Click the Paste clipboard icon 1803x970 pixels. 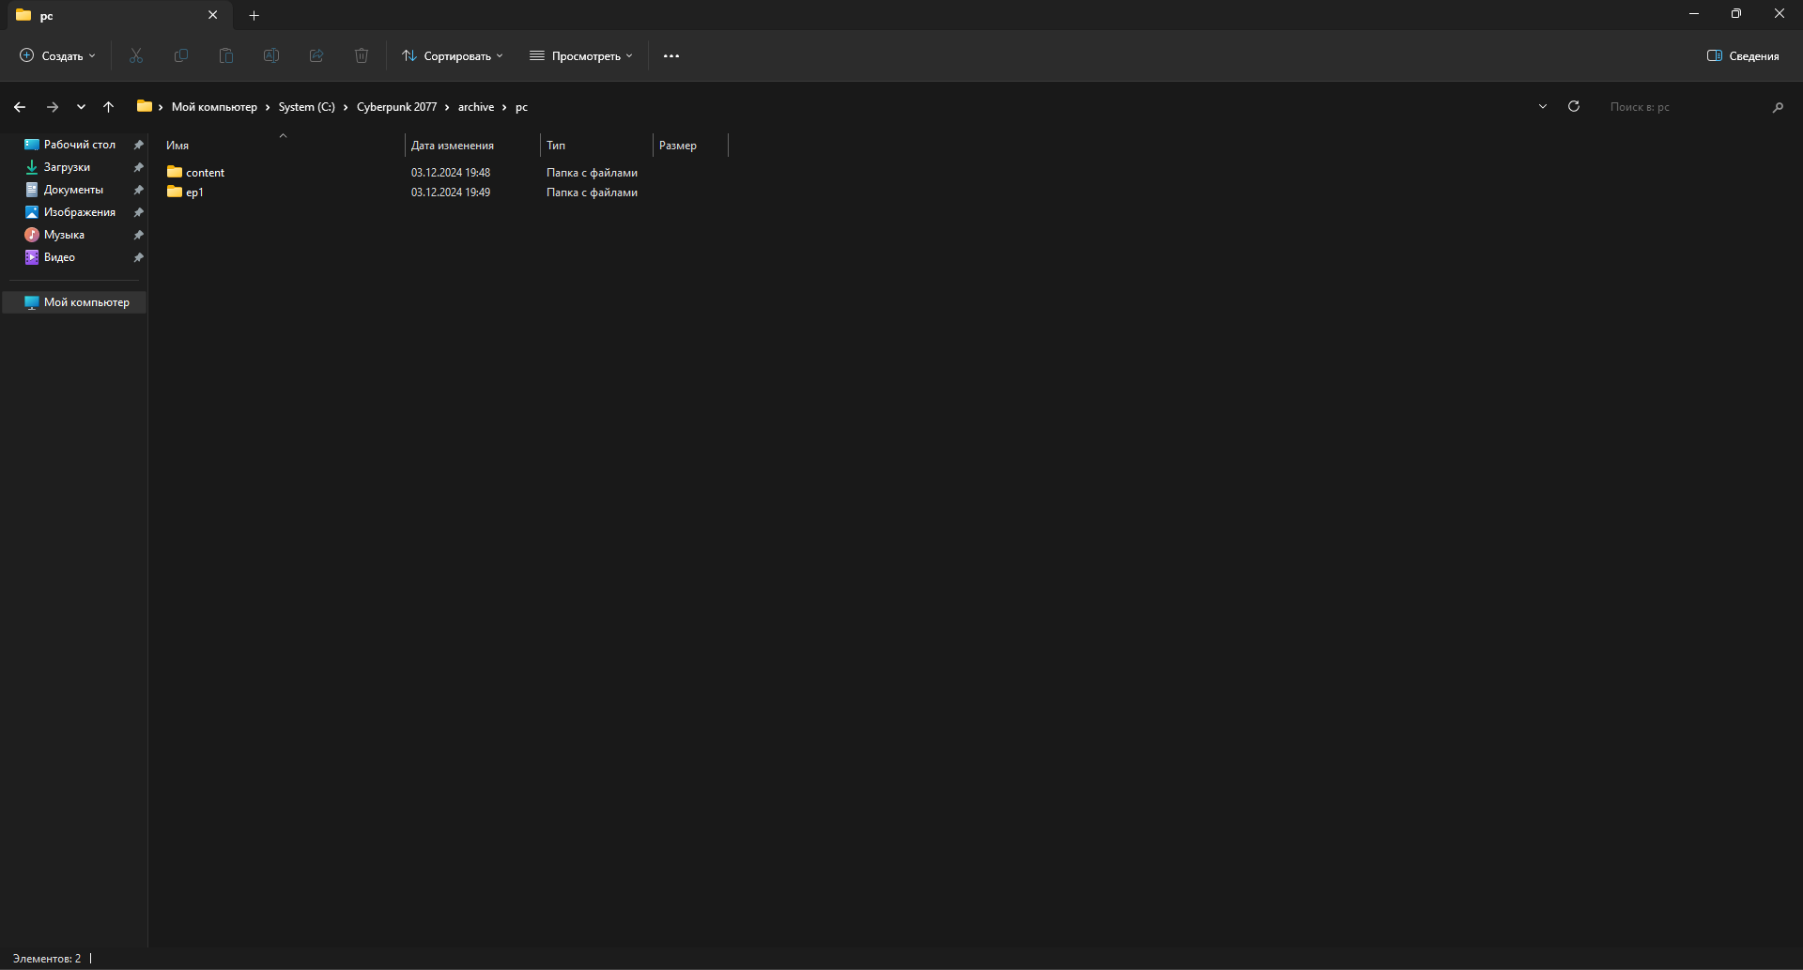pyautogui.click(x=226, y=56)
